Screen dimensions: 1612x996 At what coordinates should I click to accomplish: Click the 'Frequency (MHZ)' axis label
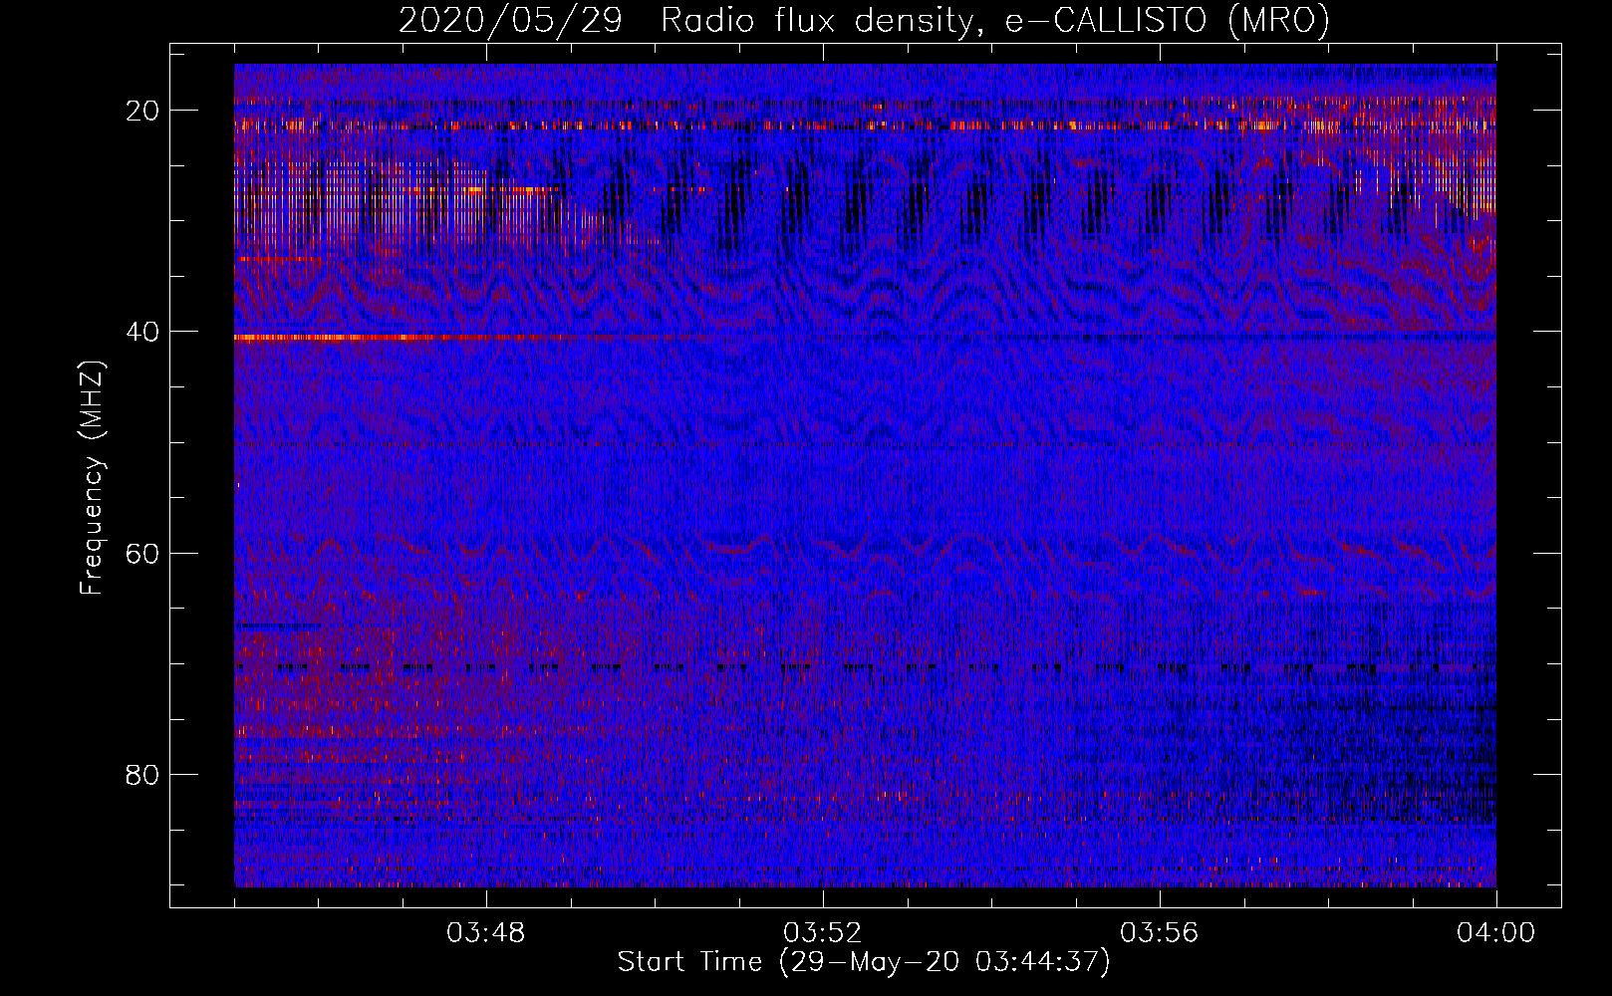click(92, 478)
